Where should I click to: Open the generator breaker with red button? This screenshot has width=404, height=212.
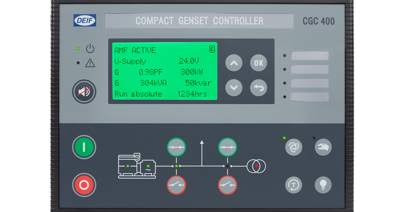click(176, 185)
